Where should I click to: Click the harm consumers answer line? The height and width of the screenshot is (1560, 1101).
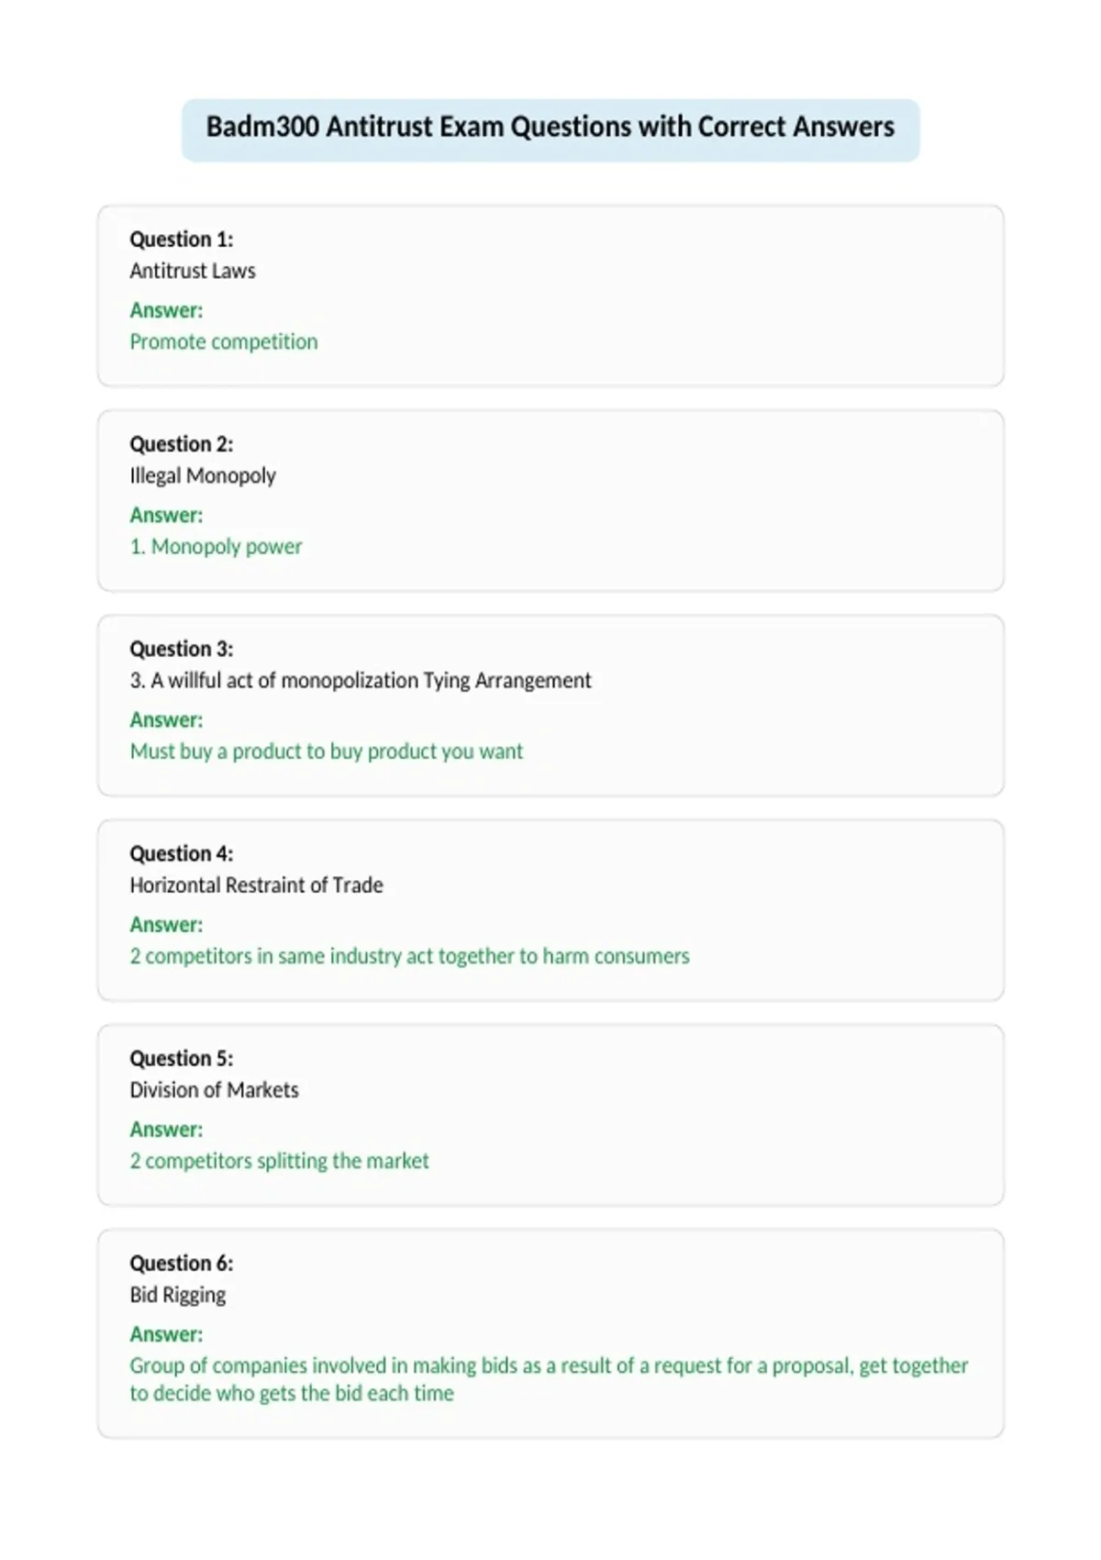(410, 956)
